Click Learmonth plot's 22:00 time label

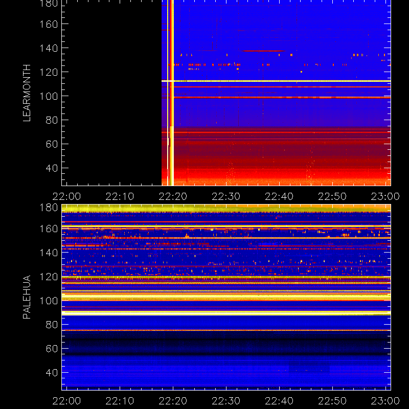pyautogui.click(x=67, y=196)
